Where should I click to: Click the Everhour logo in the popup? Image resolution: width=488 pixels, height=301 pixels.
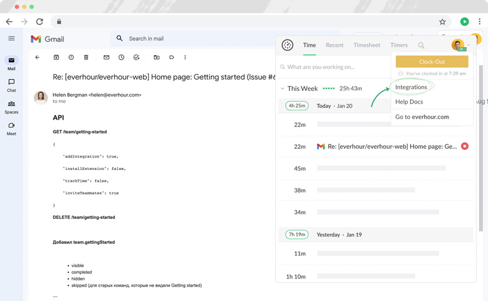click(287, 45)
